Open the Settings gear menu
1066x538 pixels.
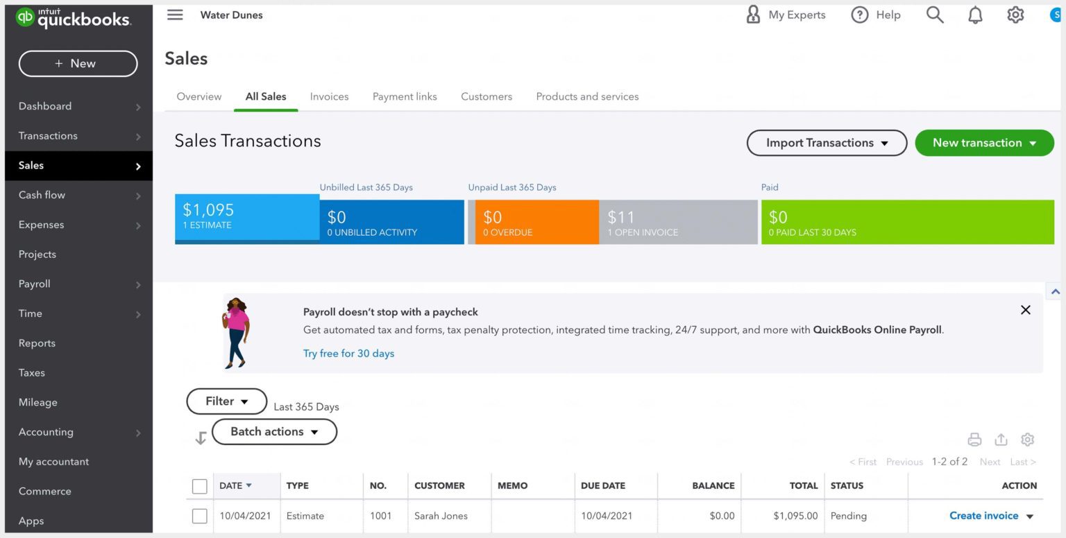(x=1015, y=15)
